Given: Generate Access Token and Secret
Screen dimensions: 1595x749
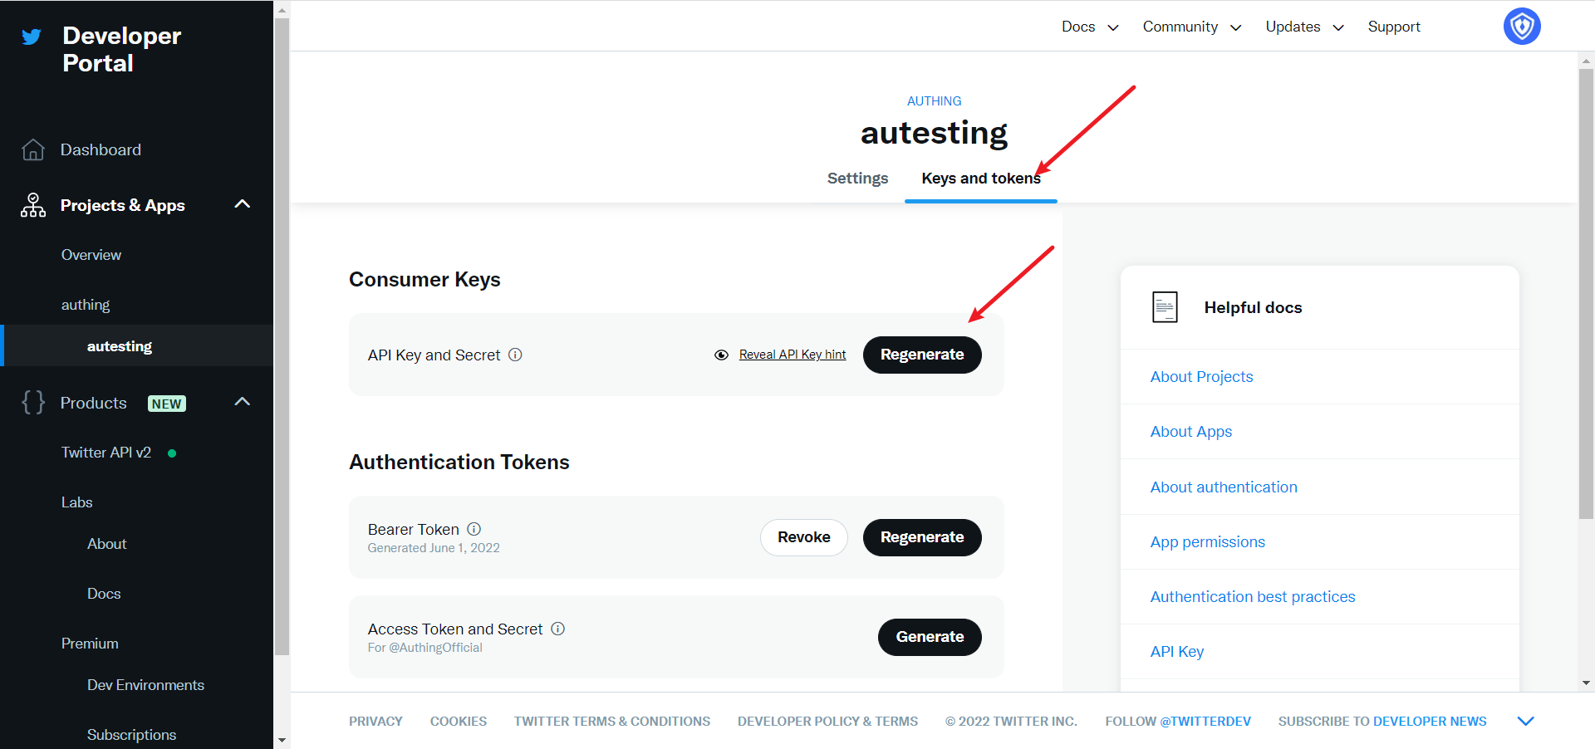Looking at the screenshot, I should (x=930, y=637).
